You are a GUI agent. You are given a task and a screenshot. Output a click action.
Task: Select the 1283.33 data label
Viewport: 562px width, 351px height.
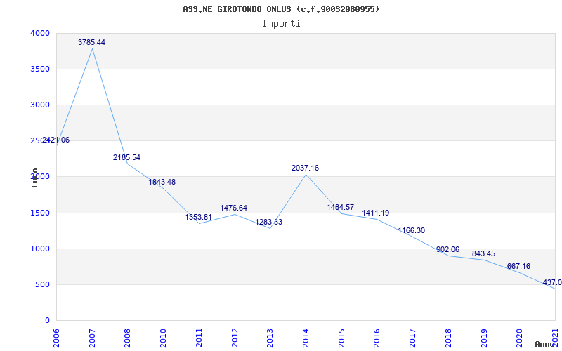[269, 222]
